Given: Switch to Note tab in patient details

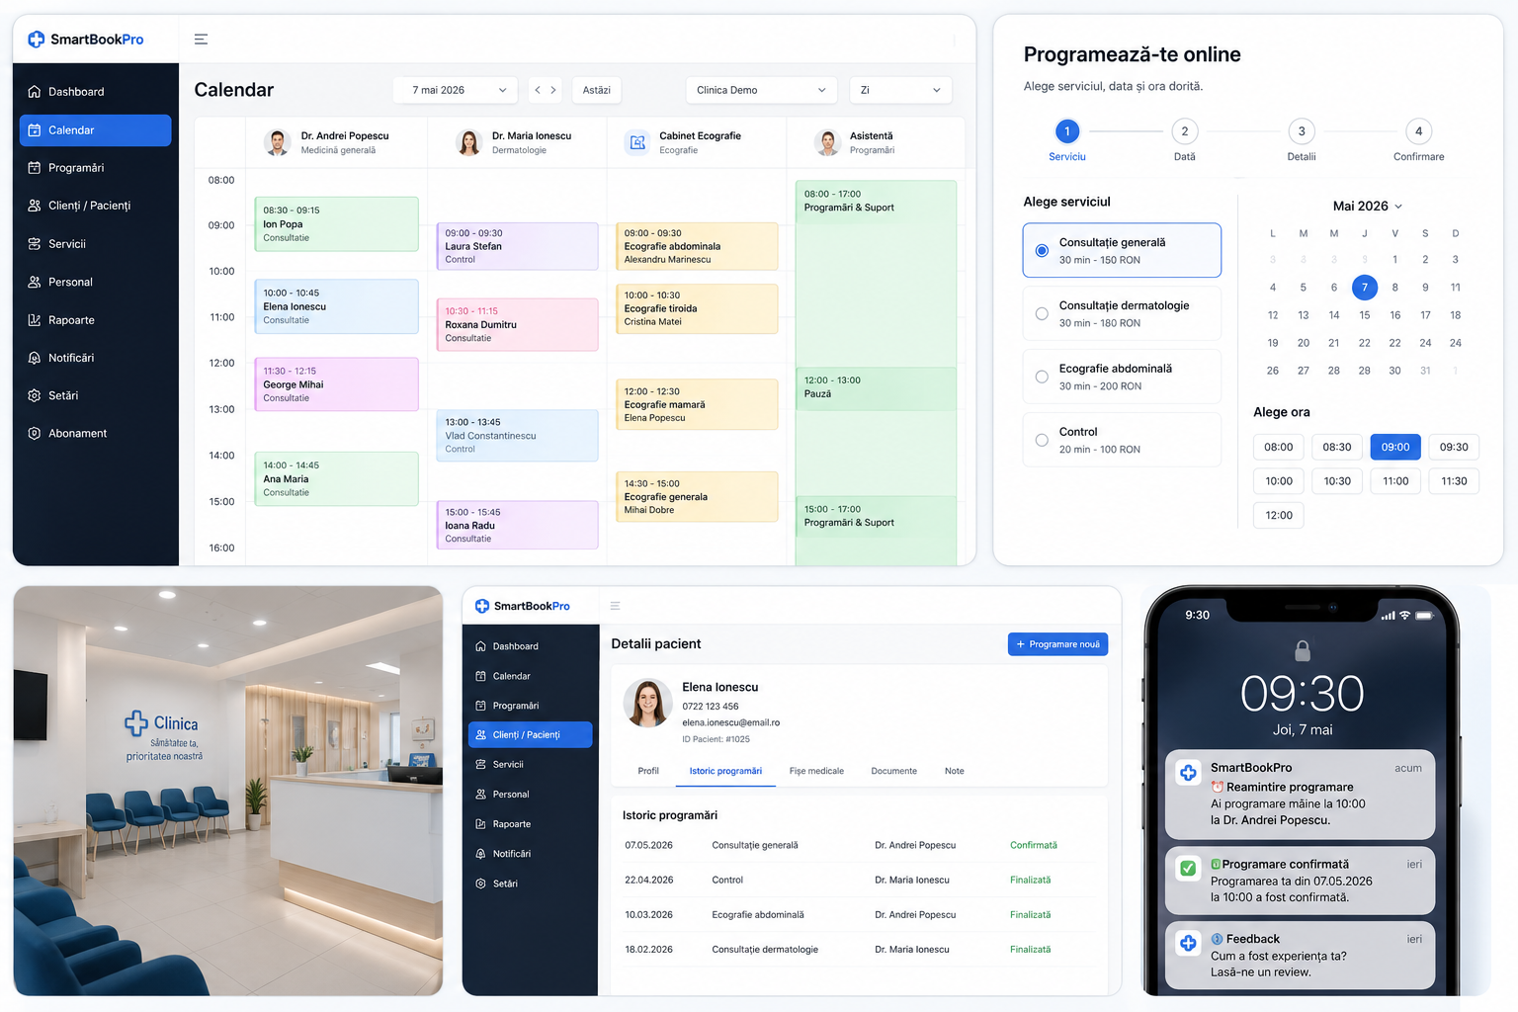Looking at the screenshot, I should 954,771.
